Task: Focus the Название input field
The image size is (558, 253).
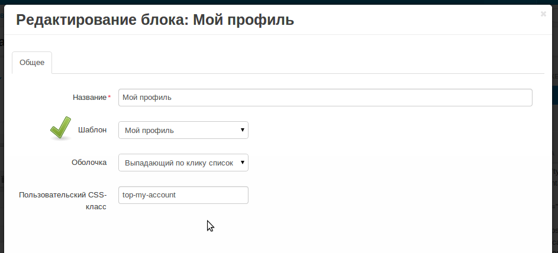Action: click(325, 98)
